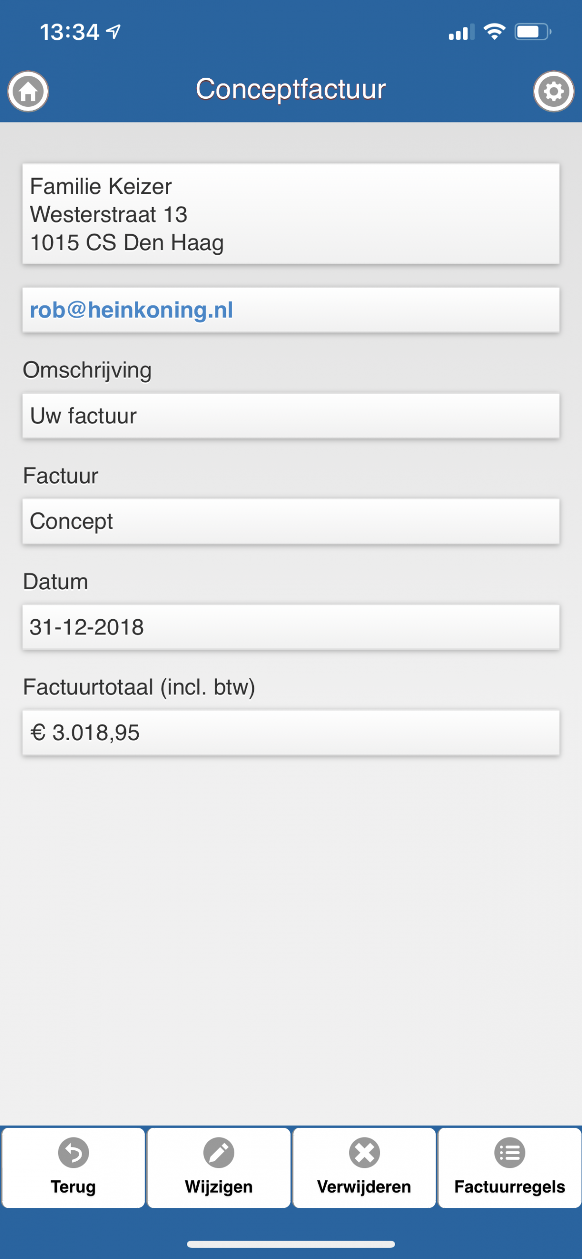Delete the draft invoice with Verwijderen

[x=364, y=1167]
